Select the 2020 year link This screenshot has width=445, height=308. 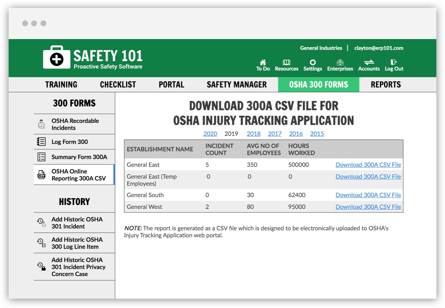210,133
